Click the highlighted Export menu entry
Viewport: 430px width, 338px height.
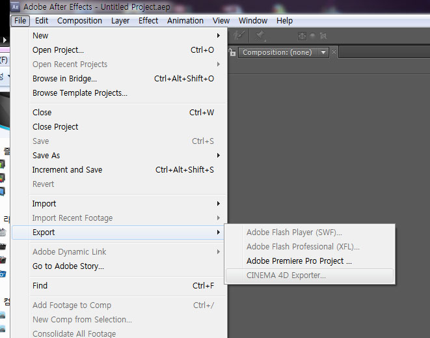pyautogui.click(x=119, y=232)
